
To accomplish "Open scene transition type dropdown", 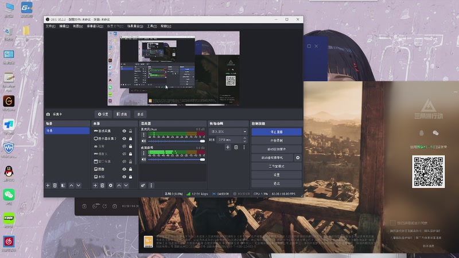I will (228, 132).
